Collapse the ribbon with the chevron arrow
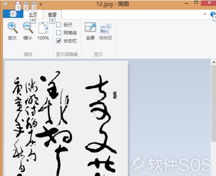The width and height of the screenshot is (216, 176). pos(205,14)
